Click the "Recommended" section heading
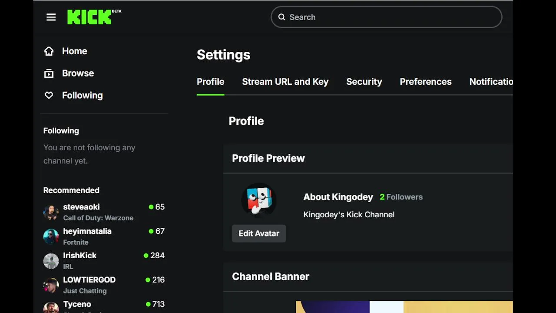This screenshot has width=556, height=313. pyautogui.click(x=71, y=190)
